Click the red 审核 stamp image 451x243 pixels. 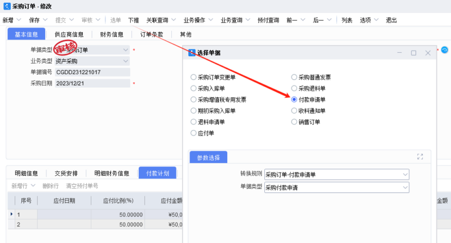[x=65, y=48]
